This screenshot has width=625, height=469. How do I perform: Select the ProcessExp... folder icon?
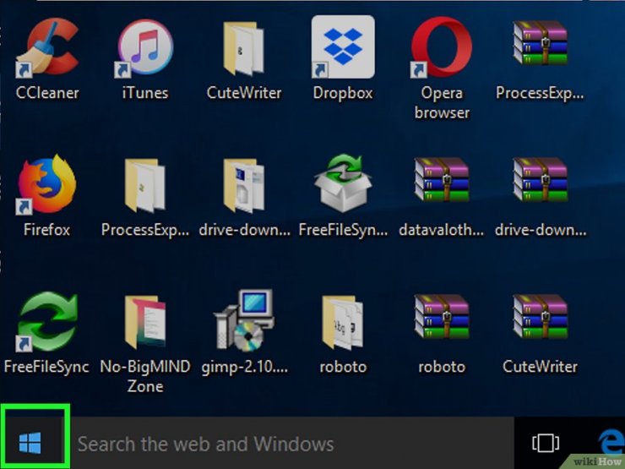144,185
